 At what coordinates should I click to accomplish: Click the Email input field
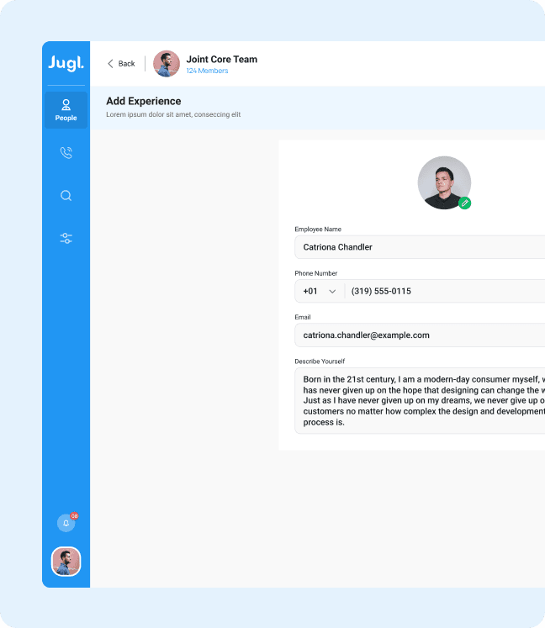421,335
